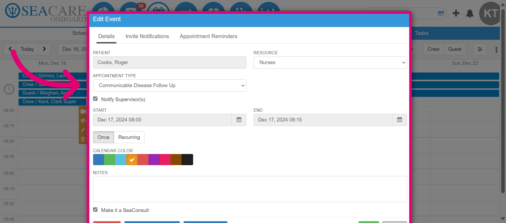The image size is (506, 223).
Task: Pick the red calendar color swatch
Action: click(143, 160)
